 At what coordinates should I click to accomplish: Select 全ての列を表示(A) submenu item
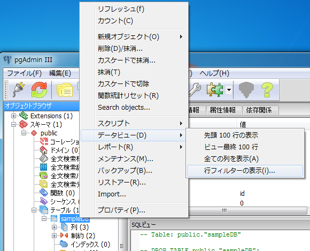click(245, 159)
